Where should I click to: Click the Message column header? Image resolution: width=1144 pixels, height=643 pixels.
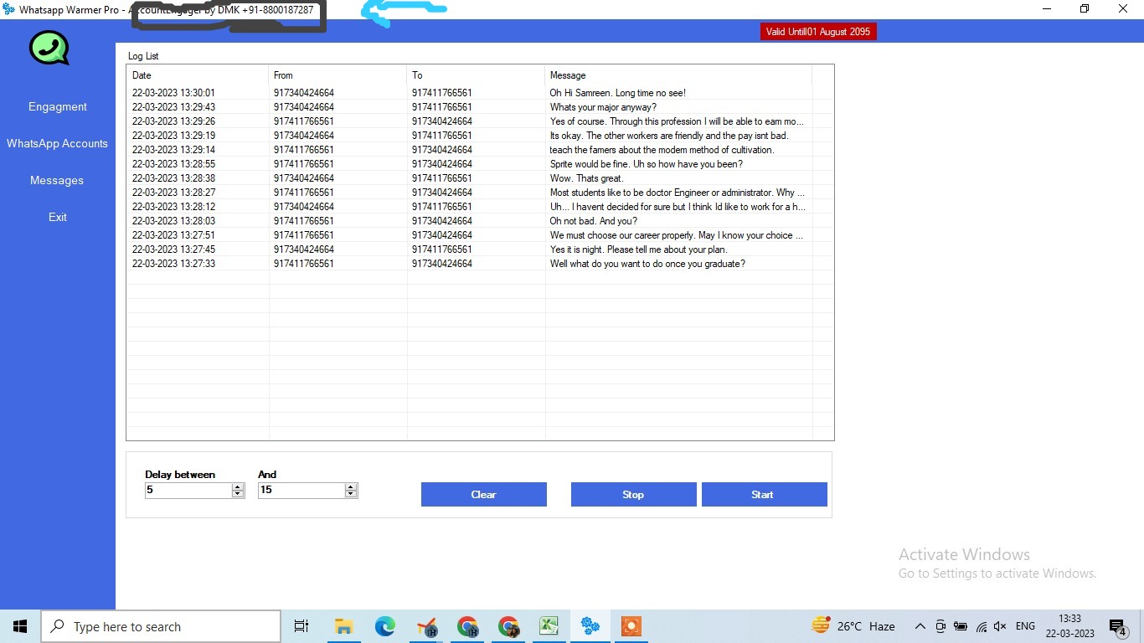(678, 75)
